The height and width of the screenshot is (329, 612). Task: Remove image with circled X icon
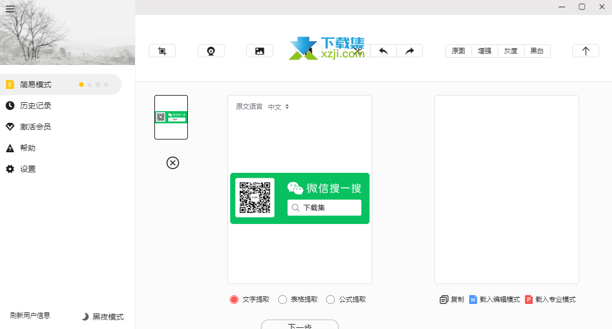tap(173, 163)
